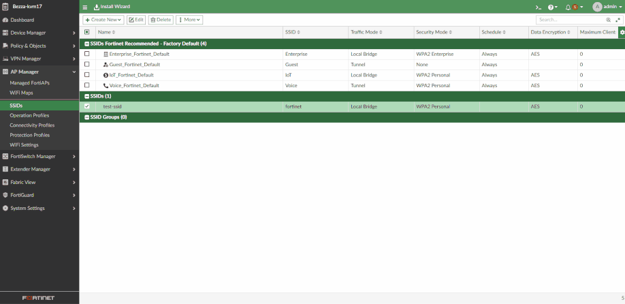Collapse the AP Manager chevron
The image size is (625, 304).
[74, 72]
